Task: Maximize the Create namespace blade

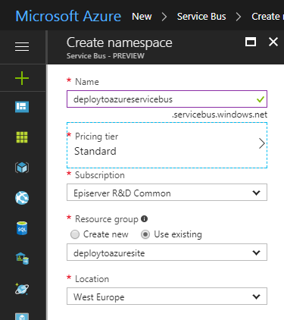Action: 251,42
